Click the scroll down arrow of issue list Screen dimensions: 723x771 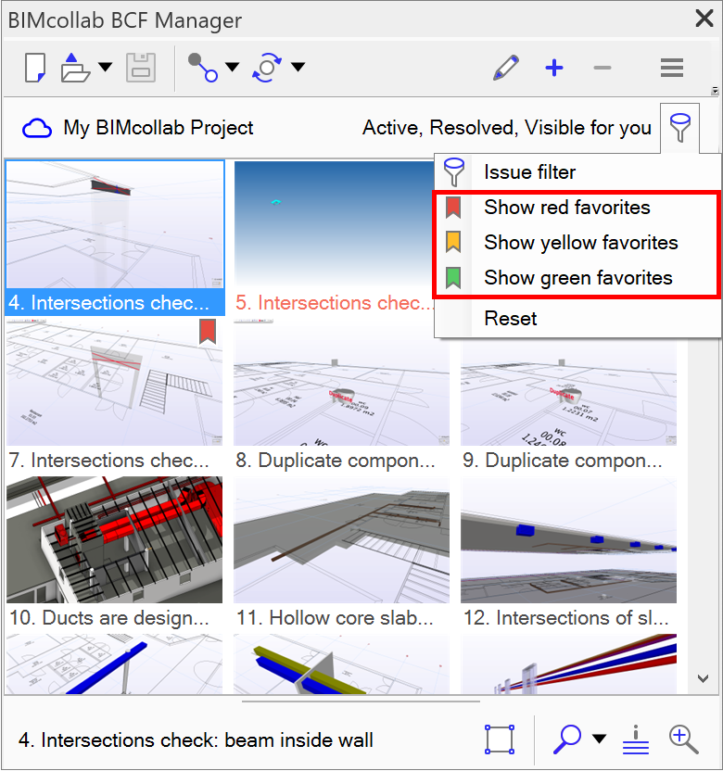pyautogui.click(x=703, y=678)
